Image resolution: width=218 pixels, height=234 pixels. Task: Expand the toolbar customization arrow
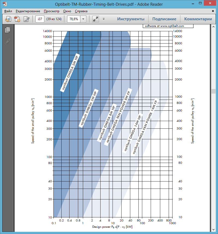click(x=104, y=19)
